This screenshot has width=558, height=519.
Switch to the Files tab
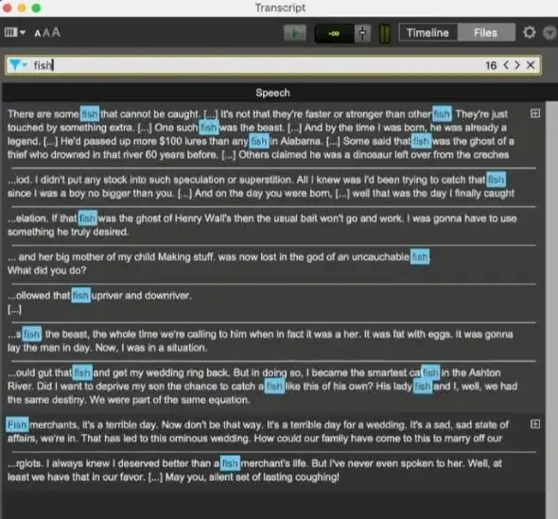(x=485, y=33)
